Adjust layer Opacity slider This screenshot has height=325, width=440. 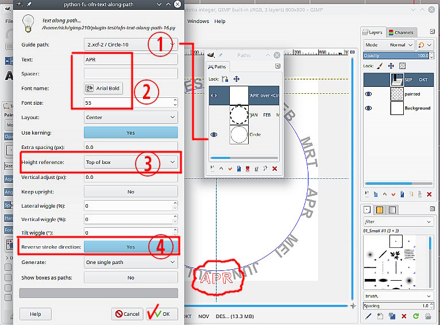click(x=396, y=56)
